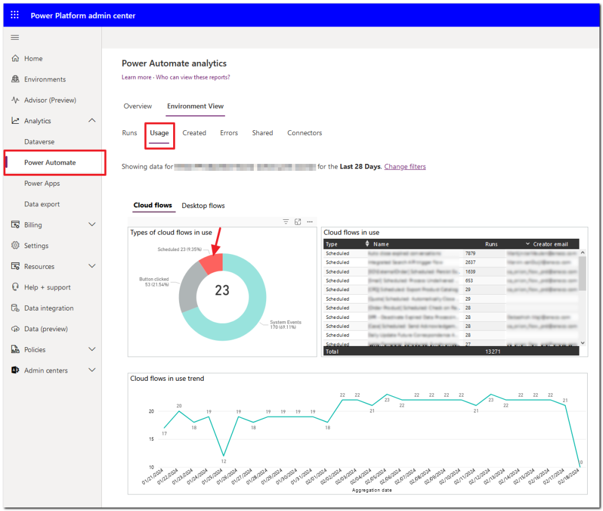The width and height of the screenshot is (603, 511).
Task: Open the Microsoft app launcher waffle icon
Action: pos(14,14)
